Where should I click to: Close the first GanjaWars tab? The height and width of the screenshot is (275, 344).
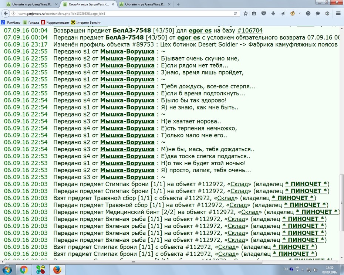pyautogui.click(x=56, y=4)
